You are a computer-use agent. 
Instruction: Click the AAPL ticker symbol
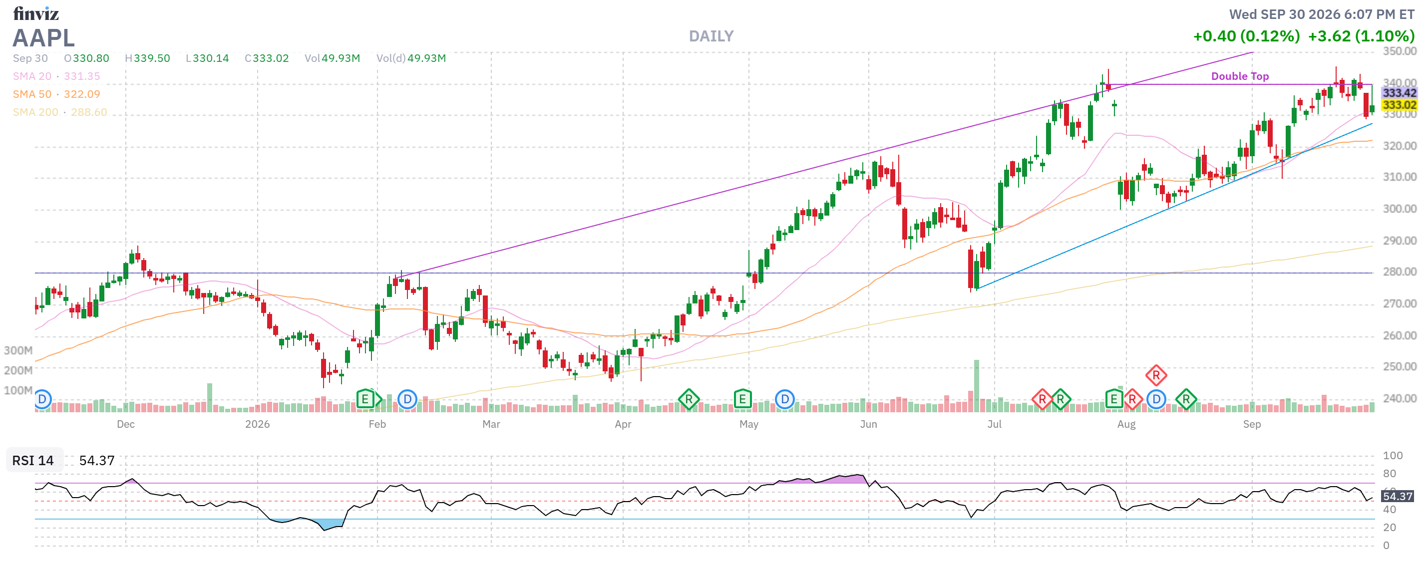click(x=44, y=38)
